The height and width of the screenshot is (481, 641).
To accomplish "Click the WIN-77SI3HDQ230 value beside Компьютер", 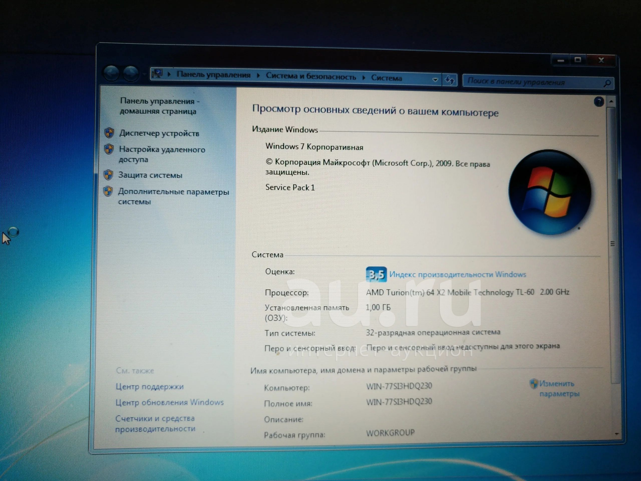I will click(399, 386).
